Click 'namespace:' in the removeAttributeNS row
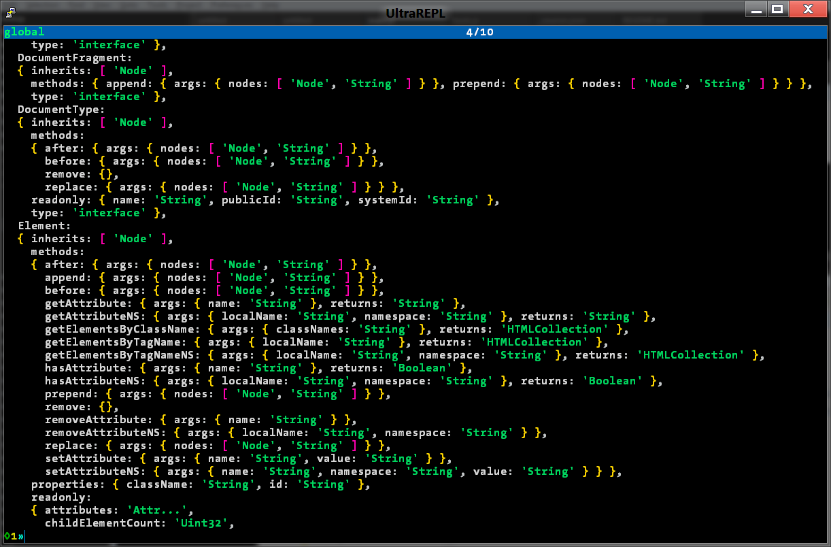The width and height of the screenshot is (831, 547). pos(419,433)
